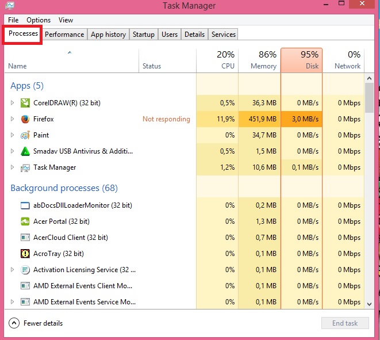Click the vertical scrollbar thumb
This screenshot has height=340, width=380.
coord(369,98)
